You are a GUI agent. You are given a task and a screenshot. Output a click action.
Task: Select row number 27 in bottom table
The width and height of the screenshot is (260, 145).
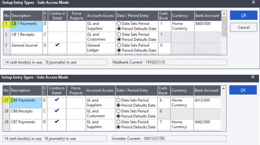6,100
